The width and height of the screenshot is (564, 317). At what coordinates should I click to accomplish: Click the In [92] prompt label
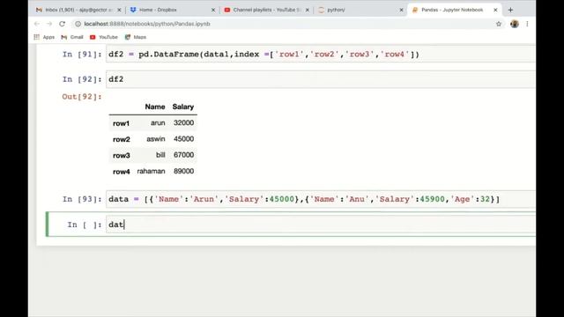click(82, 79)
